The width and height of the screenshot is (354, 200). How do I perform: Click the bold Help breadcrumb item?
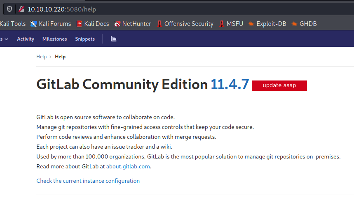point(60,57)
